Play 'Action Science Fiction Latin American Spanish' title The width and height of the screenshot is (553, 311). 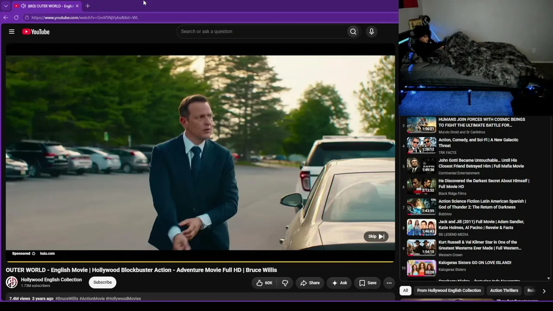pyautogui.click(x=482, y=204)
